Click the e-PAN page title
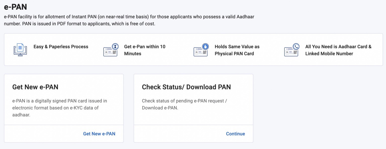 (15, 7)
